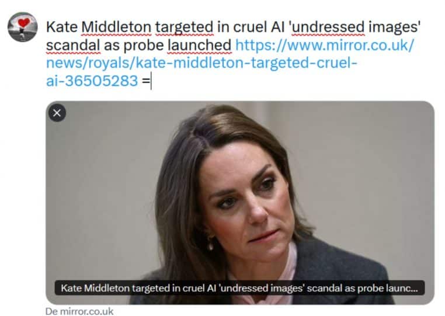This screenshot has width=445, height=316.
Task: Place cursor after the equals sign
Action: [x=151, y=81]
